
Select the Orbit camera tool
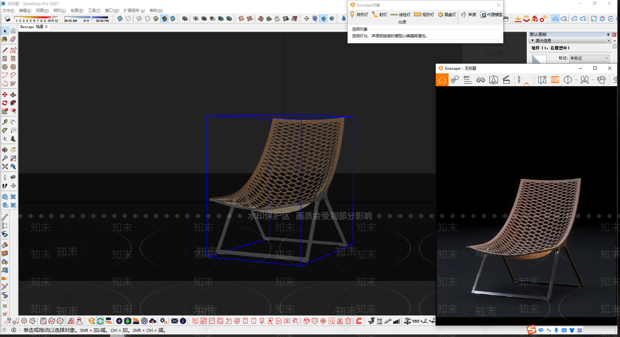(5, 150)
